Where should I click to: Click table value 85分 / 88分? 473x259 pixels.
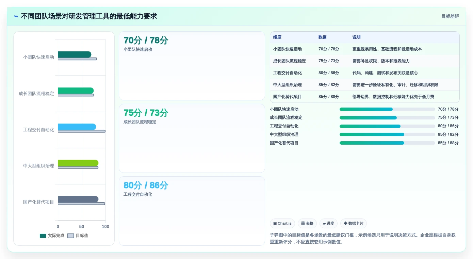[329, 97]
